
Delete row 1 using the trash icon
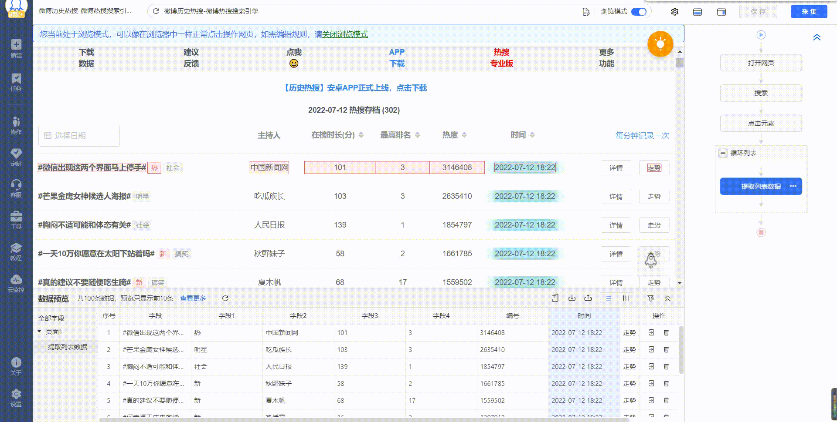tap(666, 333)
